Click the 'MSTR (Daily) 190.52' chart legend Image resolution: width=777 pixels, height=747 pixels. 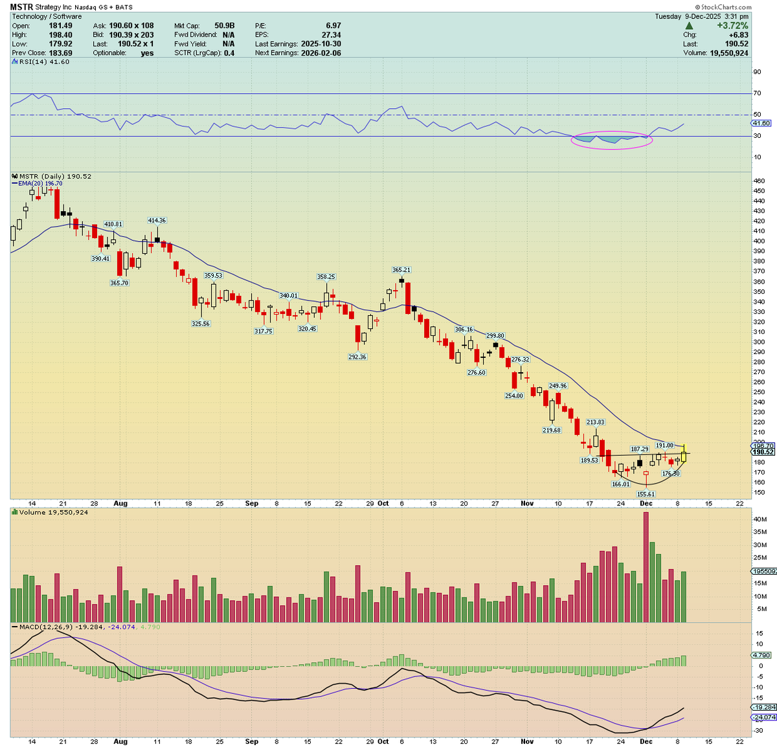coord(52,176)
